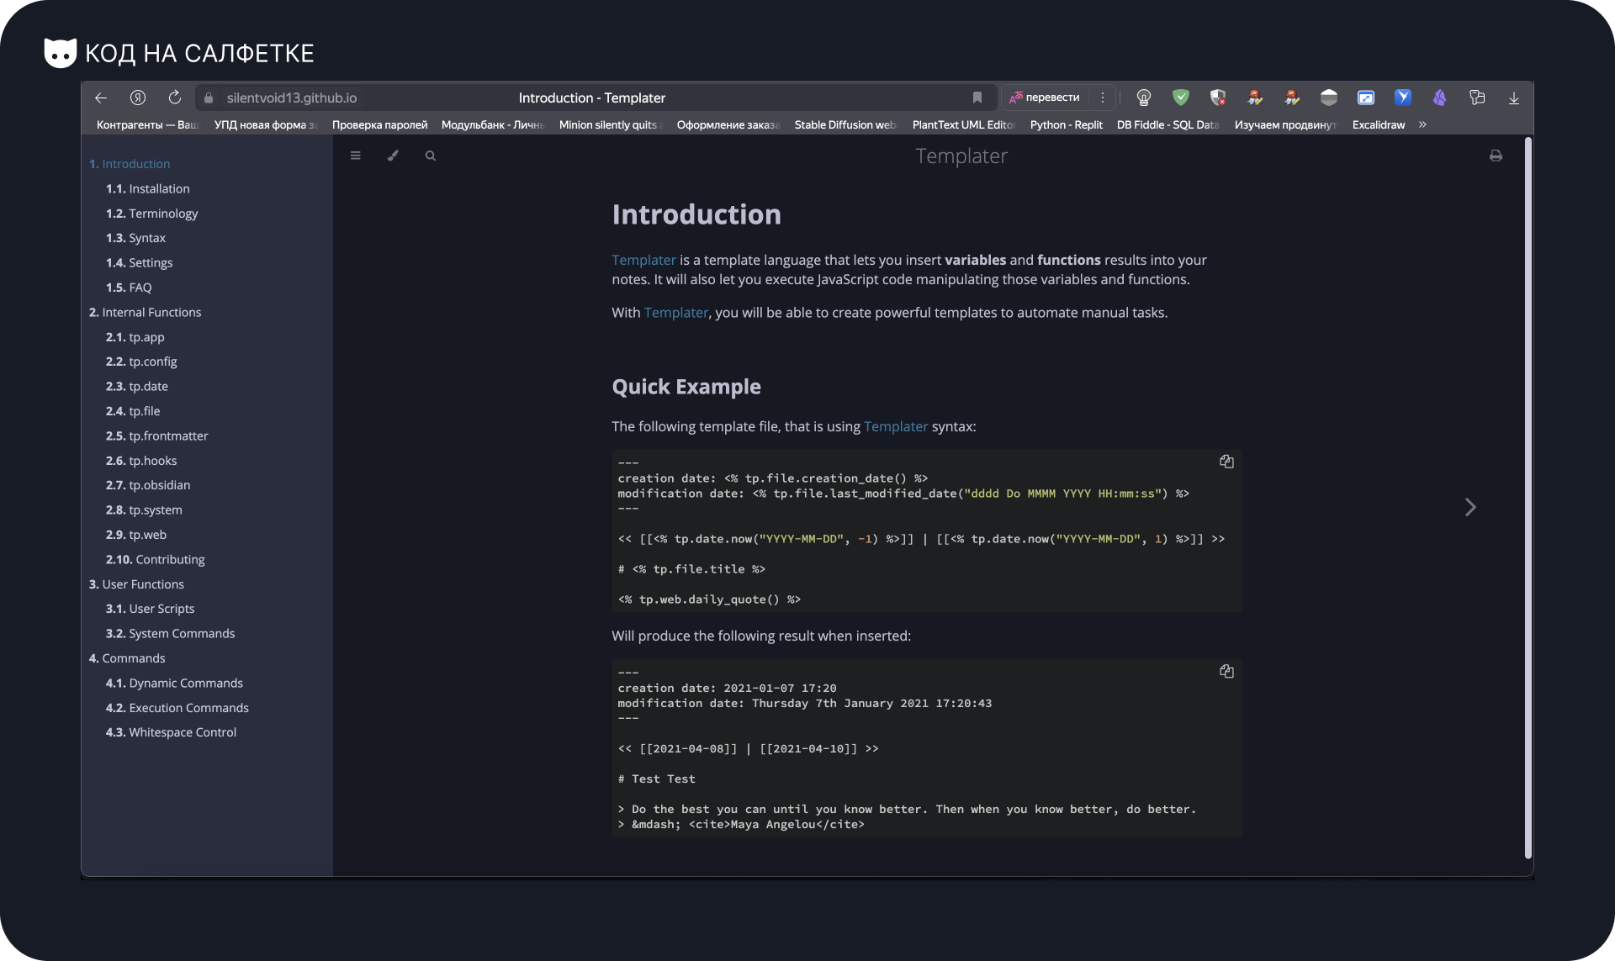1615x961 pixels.
Task: Open the Obsidian purple crystal extension
Action: 1440,98
